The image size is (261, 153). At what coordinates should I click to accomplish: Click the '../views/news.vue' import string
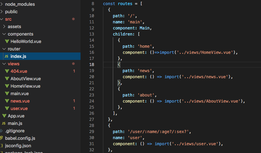pos(205,77)
